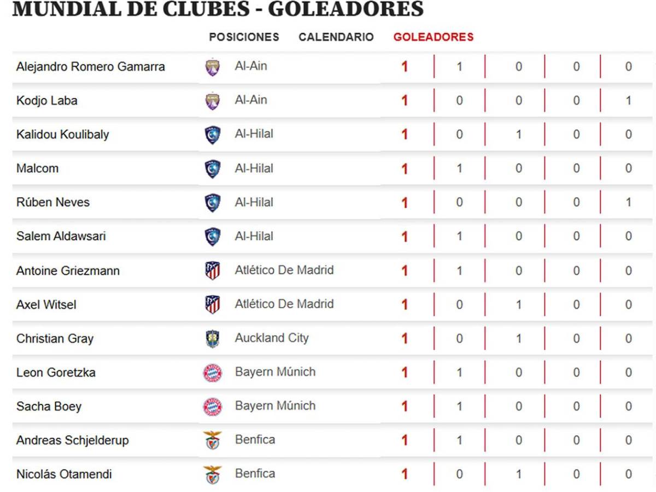The width and height of the screenshot is (656, 492).
Task: Click the Atlético De Madrid crest beside Griezmann
Action: [x=213, y=270]
